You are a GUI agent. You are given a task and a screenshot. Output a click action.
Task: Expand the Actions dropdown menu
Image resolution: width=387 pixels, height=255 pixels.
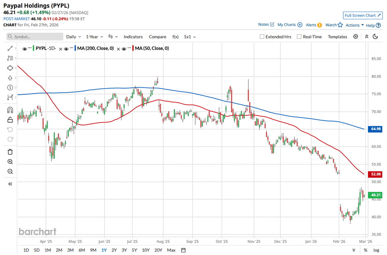[x=355, y=25]
